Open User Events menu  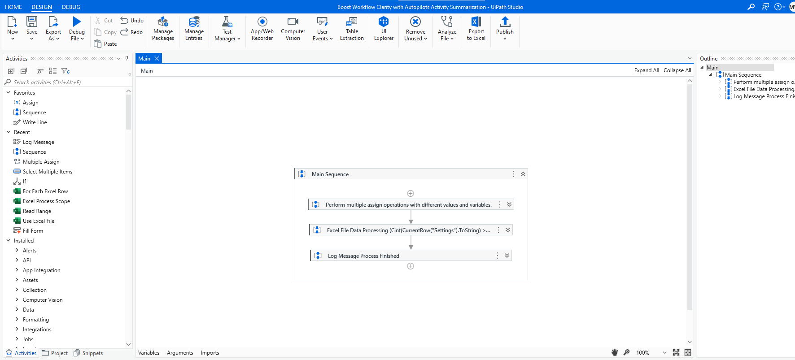[323, 29]
